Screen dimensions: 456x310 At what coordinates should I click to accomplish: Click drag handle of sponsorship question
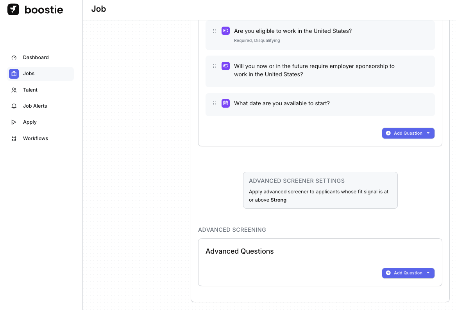(214, 66)
